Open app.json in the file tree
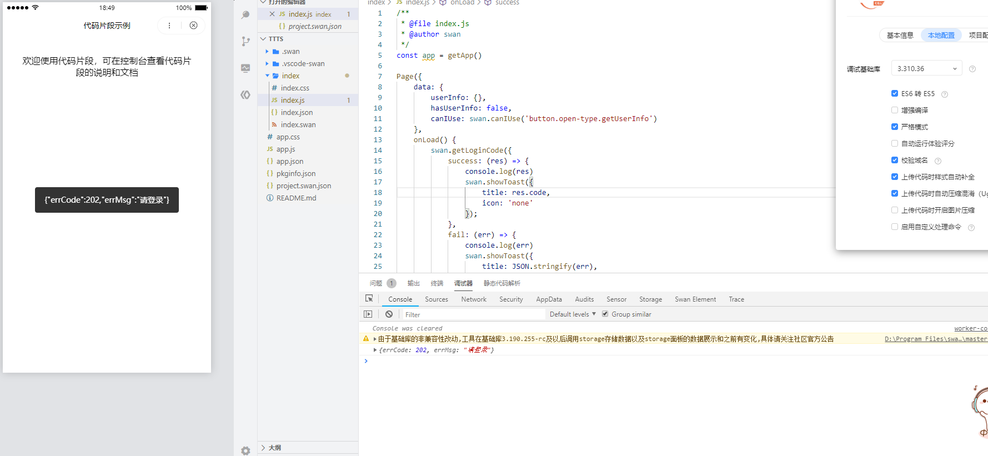Image resolution: width=988 pixels, height=456 pixels. (290, 161)
